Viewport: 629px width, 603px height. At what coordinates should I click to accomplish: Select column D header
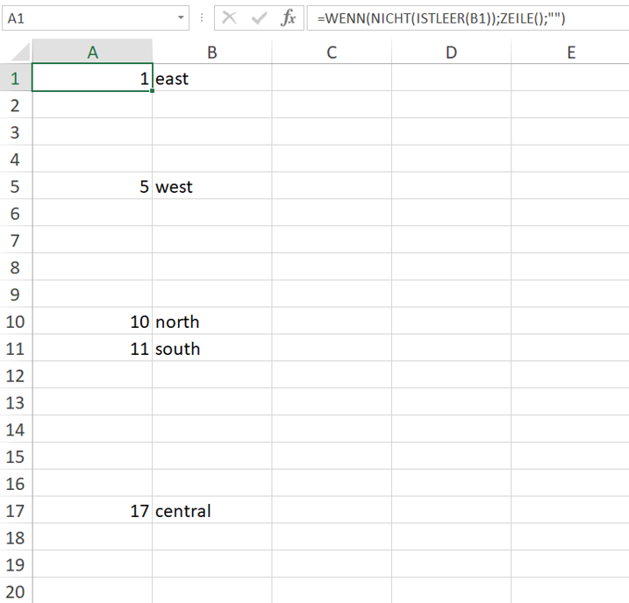[x=451, y=52]
